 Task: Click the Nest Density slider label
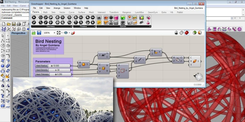click(42, 70)
